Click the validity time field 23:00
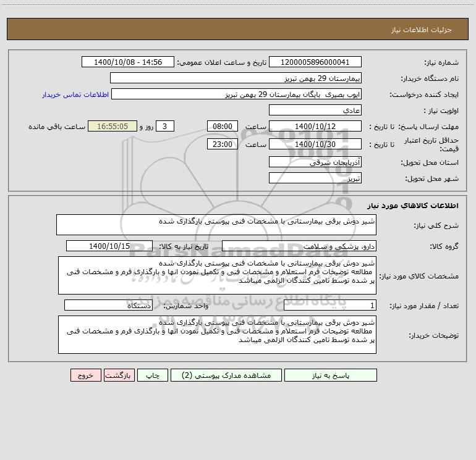The height and width of the screenshot is (460, 476). click(222, 144)
